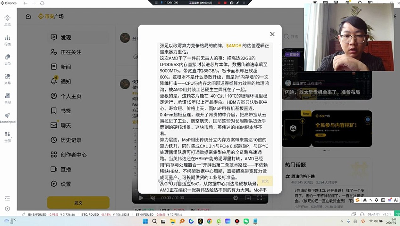Unmute the video with speaker icon

(153, 198)
